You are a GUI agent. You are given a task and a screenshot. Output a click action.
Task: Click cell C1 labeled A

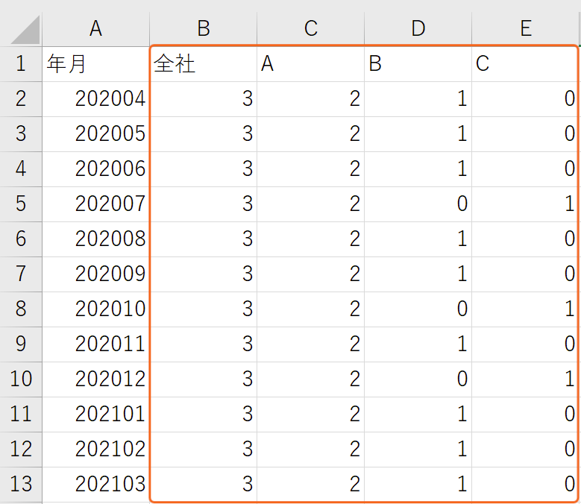pos(311,63)
